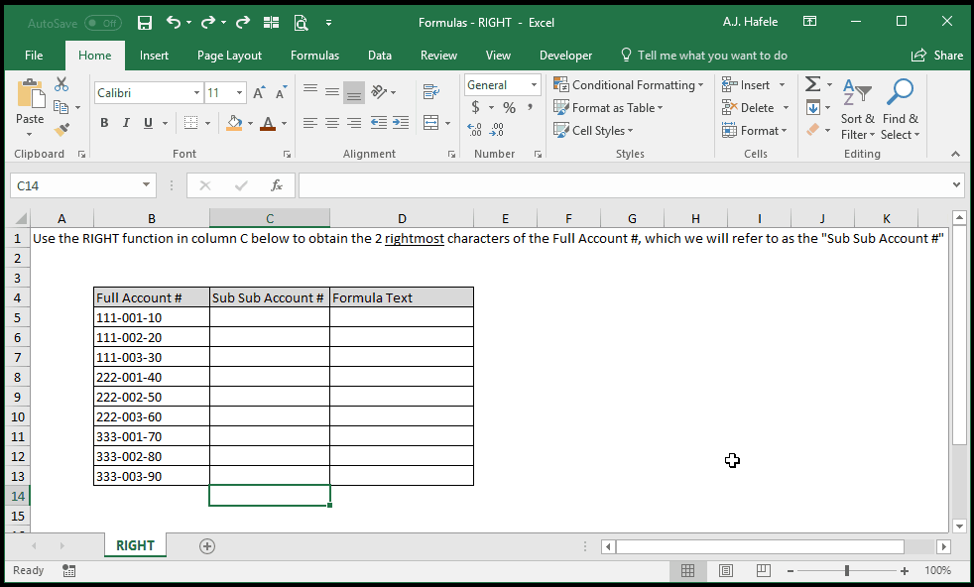The width and height of the screenshot is (974, 587).
Task: Click the Tell me what you want box
Action: 704,56
